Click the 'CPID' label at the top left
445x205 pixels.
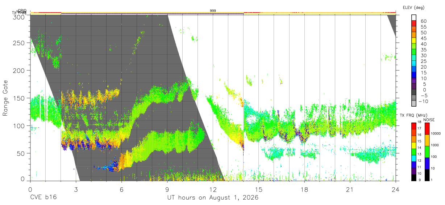click(x=22, y=10)
